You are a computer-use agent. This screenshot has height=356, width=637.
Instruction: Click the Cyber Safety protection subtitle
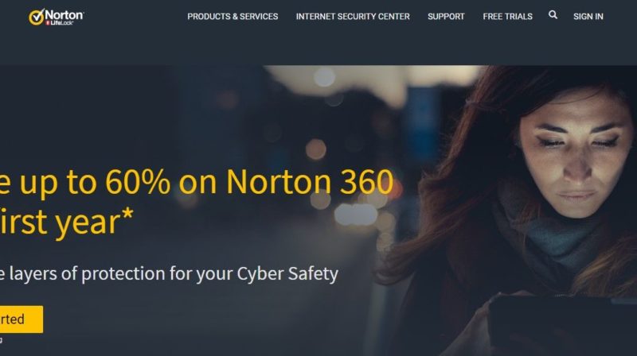tap(169, 273)
